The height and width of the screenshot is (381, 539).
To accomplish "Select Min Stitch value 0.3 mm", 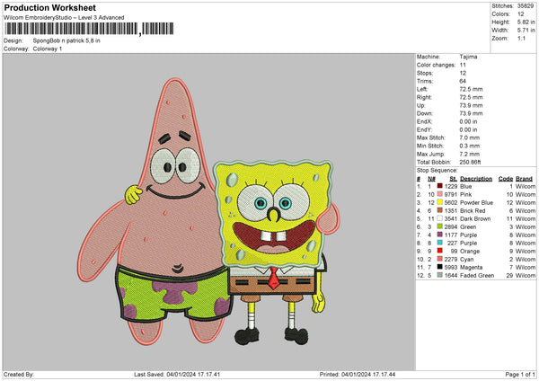I will (469, 146).
